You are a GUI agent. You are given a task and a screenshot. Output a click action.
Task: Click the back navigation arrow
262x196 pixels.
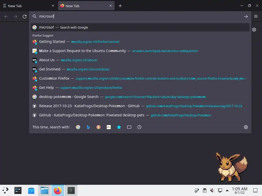click(x=6, y=17)
